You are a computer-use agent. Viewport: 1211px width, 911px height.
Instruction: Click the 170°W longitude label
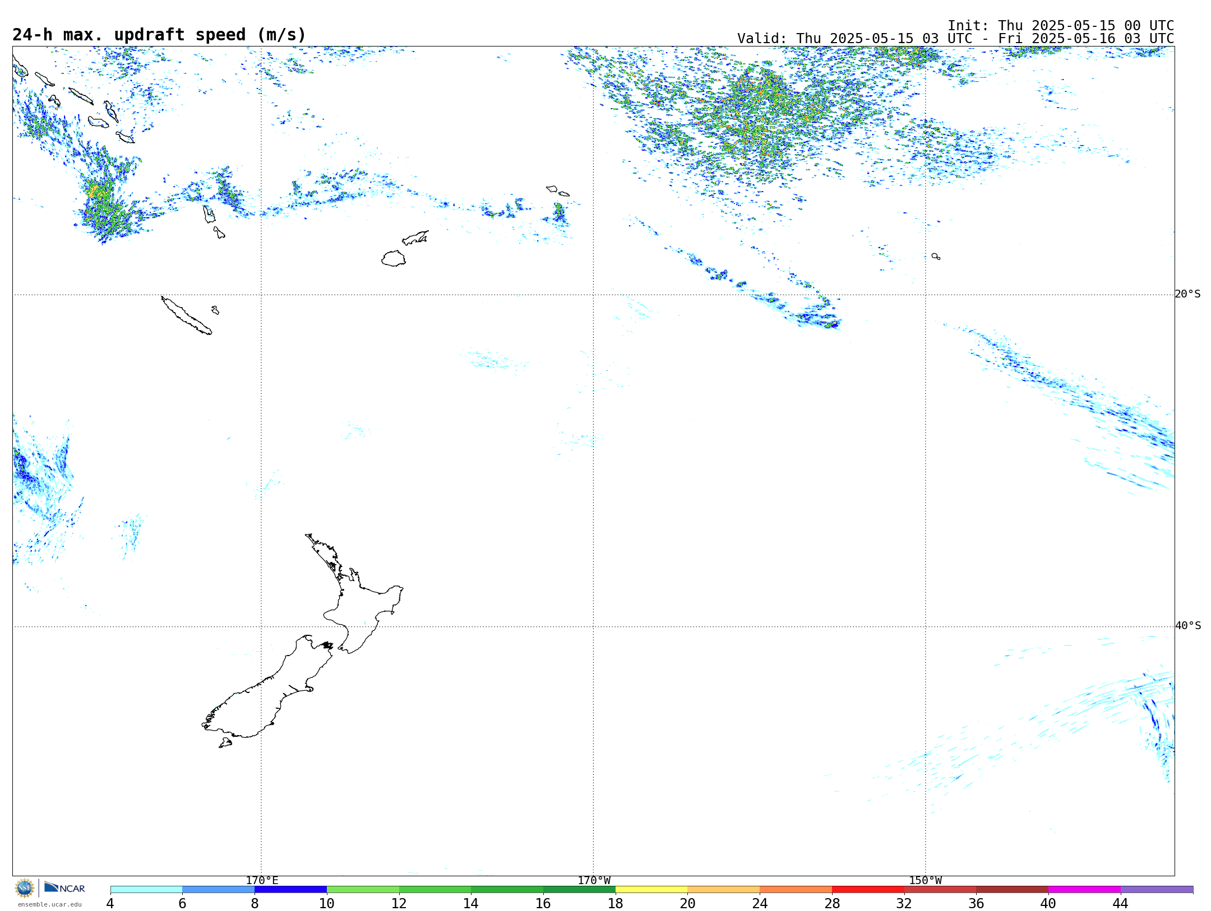(x=594, y=880)
